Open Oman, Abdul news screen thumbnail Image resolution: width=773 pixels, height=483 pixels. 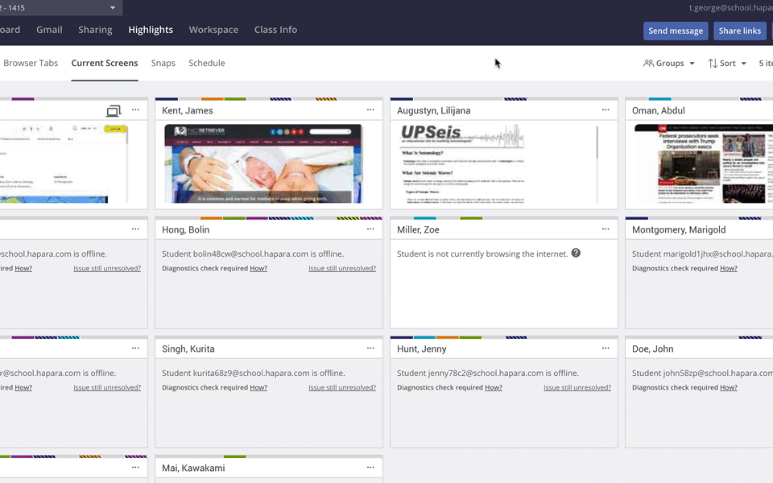pos(704,163)
